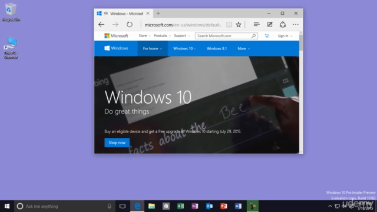Click the forward navigation arrow

[115, 25]
